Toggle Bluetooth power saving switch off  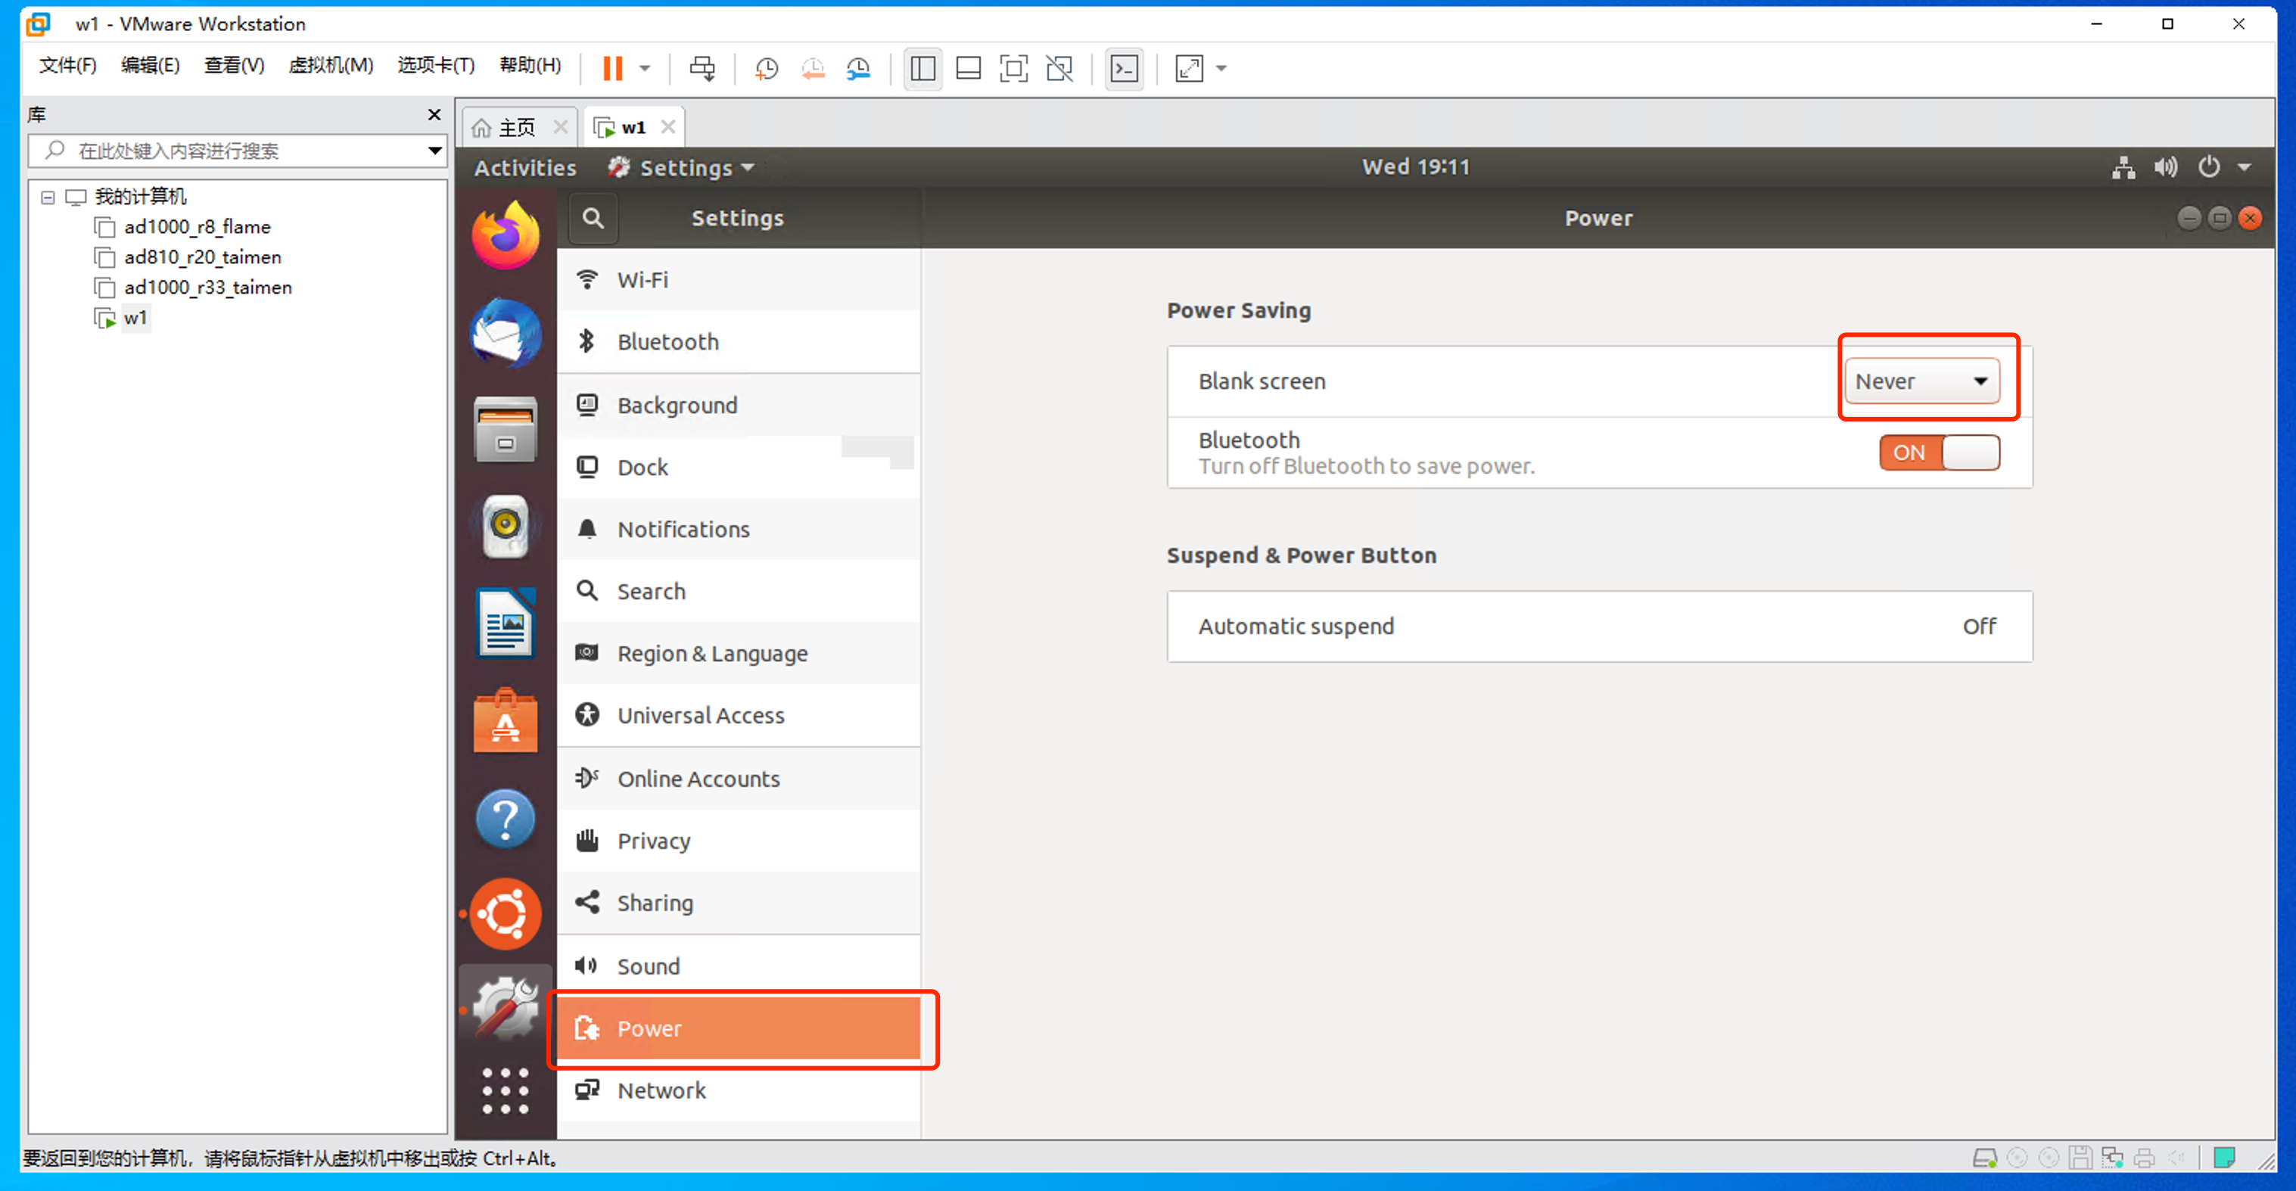pyautogui.click(x=1939, y=452)
